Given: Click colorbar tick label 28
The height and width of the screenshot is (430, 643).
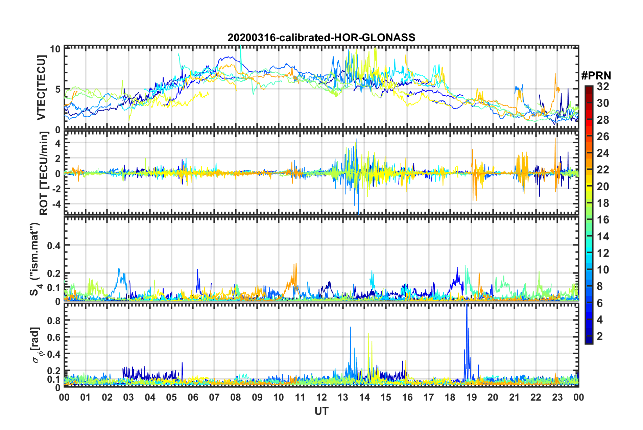Looking at the screenshot, I should [603, 120].
